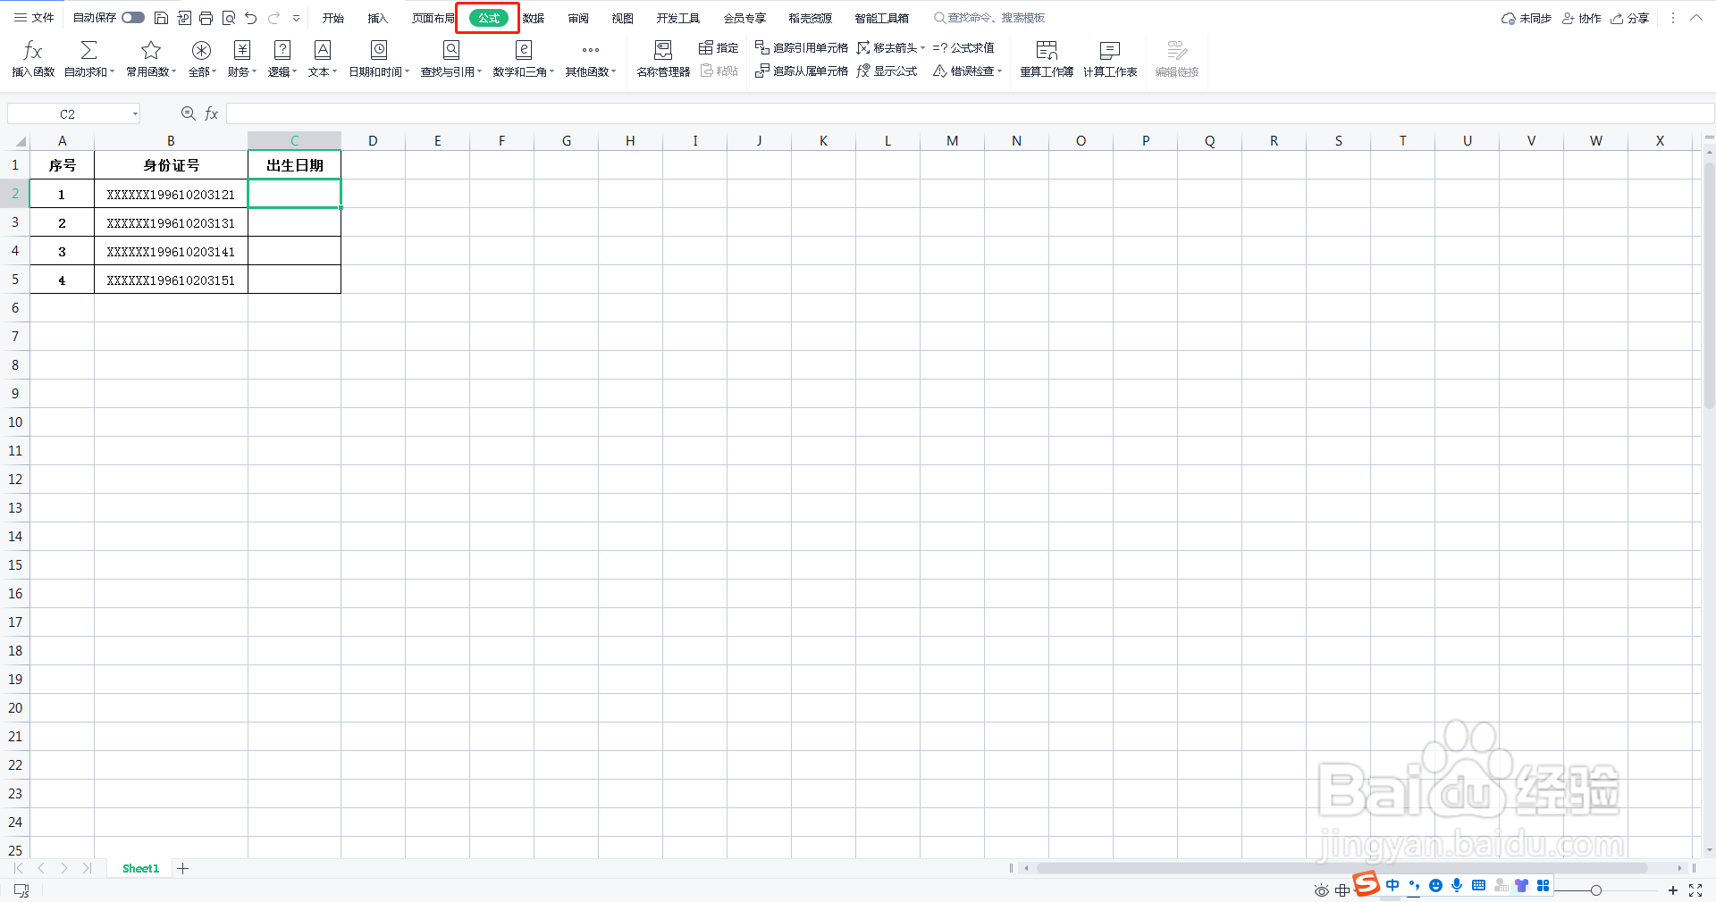Click Trace Dependents (追踪从属单元格)
This screenshot has height=902, width=1716.
tap(802, 71)
